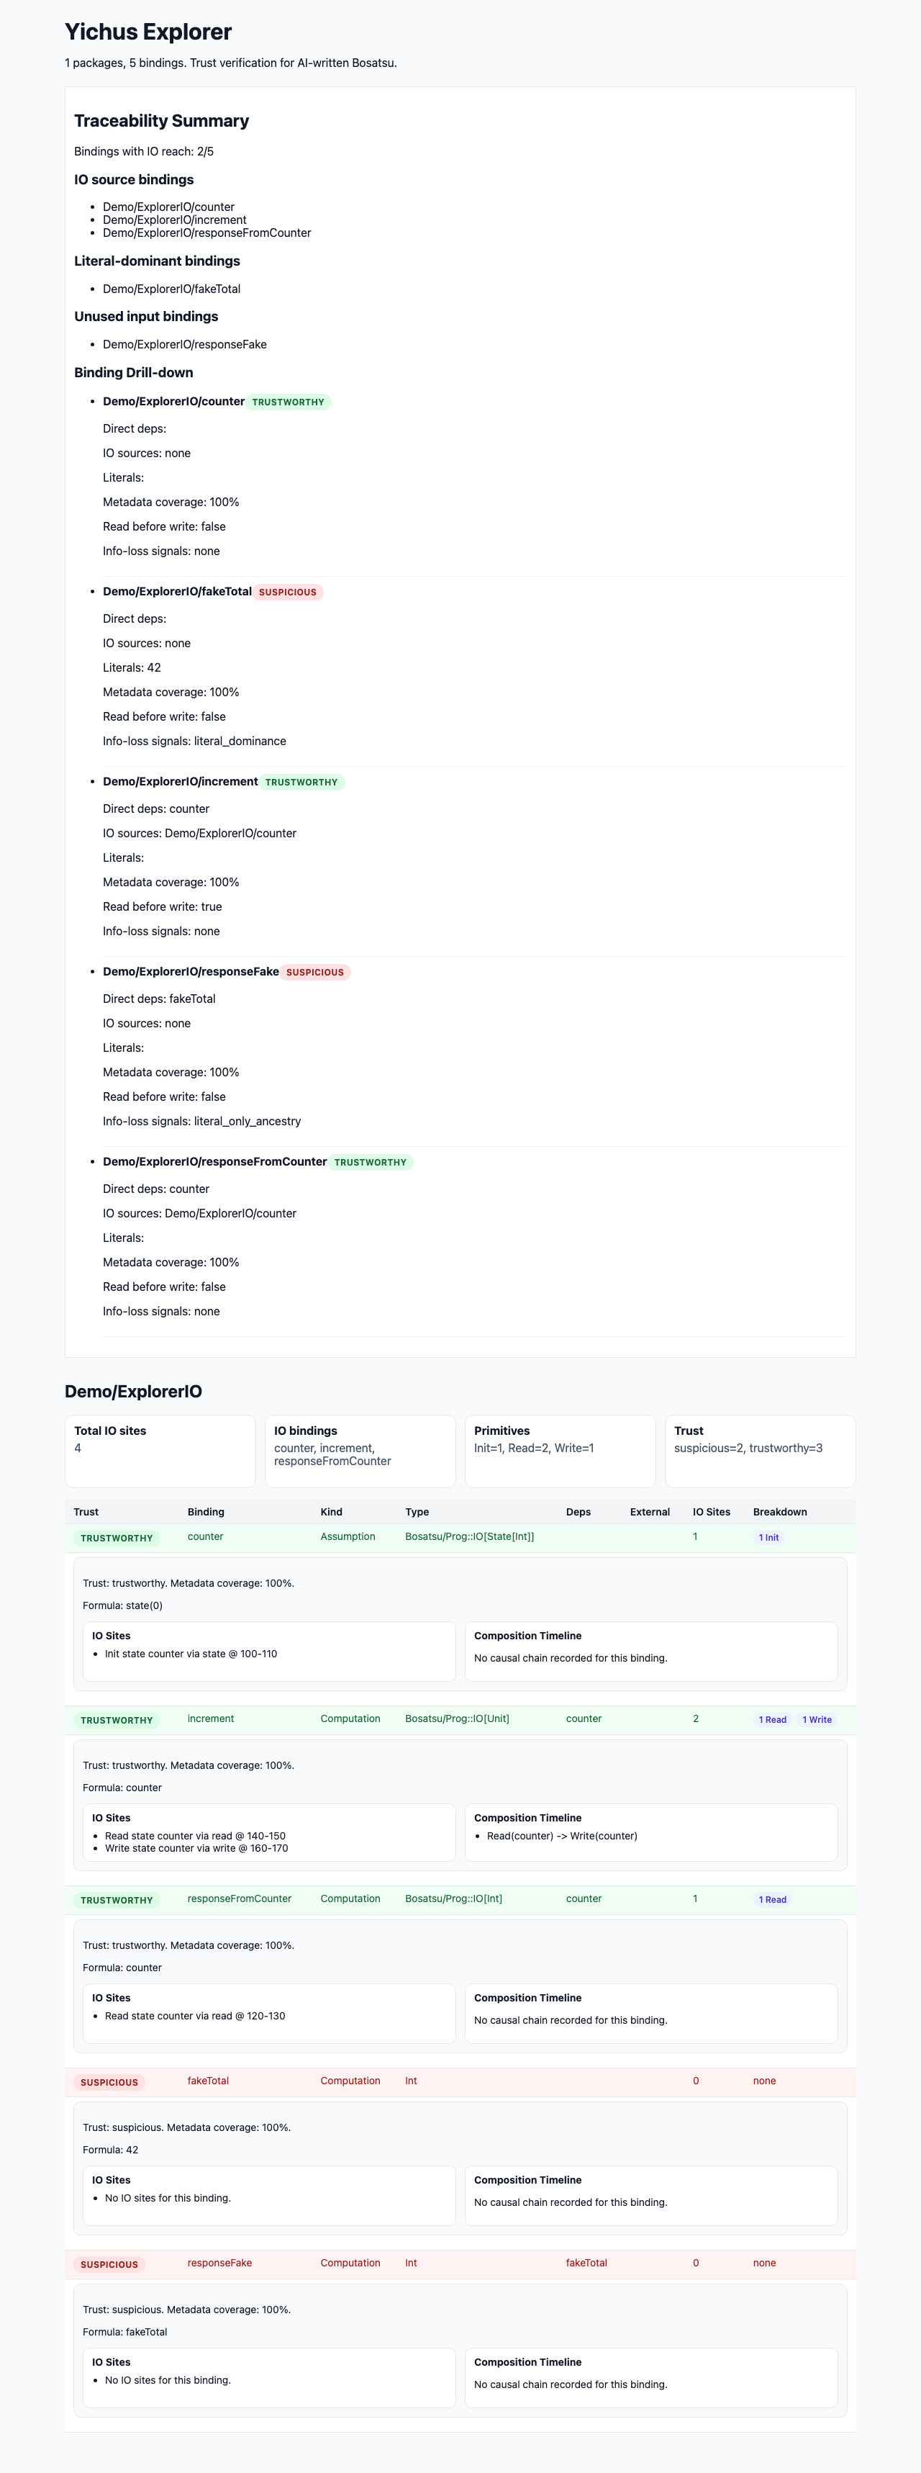Toggle the increment table row expansion
The height and width of the screenshot is (2473, 921).
coord(210,1719)
